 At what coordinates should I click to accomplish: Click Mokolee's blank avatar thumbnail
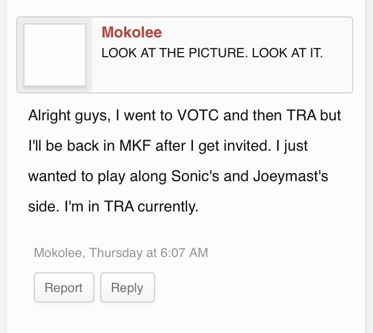tap(54, 55)
